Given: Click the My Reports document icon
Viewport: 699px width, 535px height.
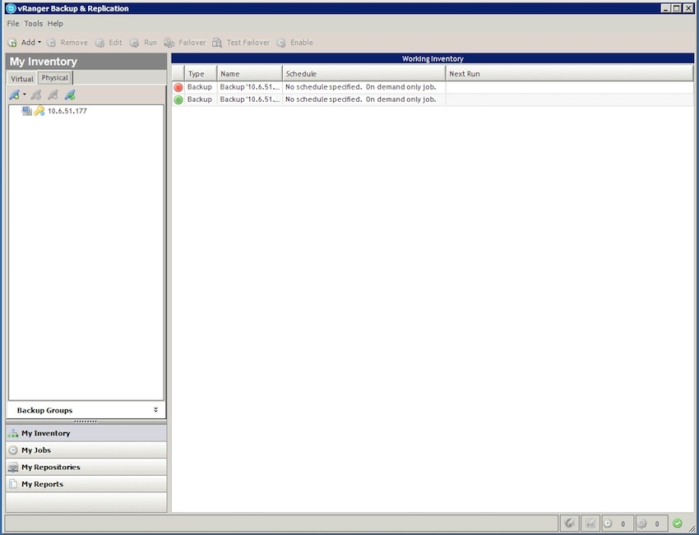Looking at the screenshot, I should tap(13, 484).
